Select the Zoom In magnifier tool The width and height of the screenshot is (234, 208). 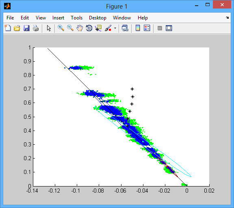(x=61, y=28)
